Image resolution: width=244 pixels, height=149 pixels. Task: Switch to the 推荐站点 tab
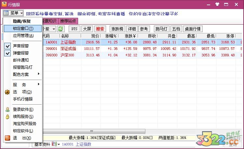tap(68, 21)
